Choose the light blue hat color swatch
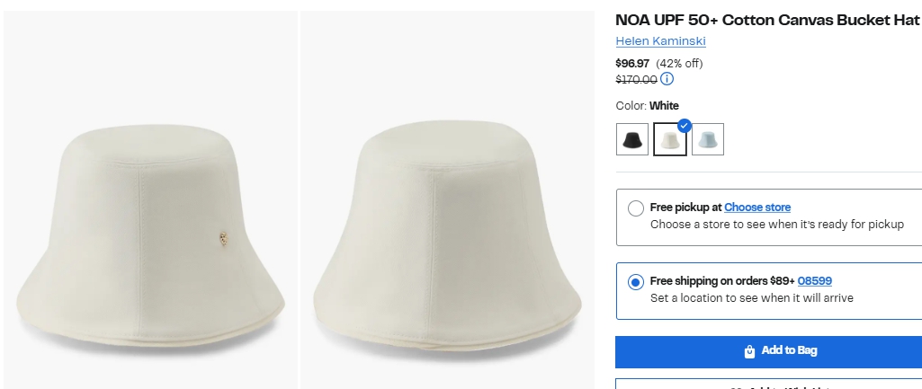The image size is (922, 389). [708, 139]
